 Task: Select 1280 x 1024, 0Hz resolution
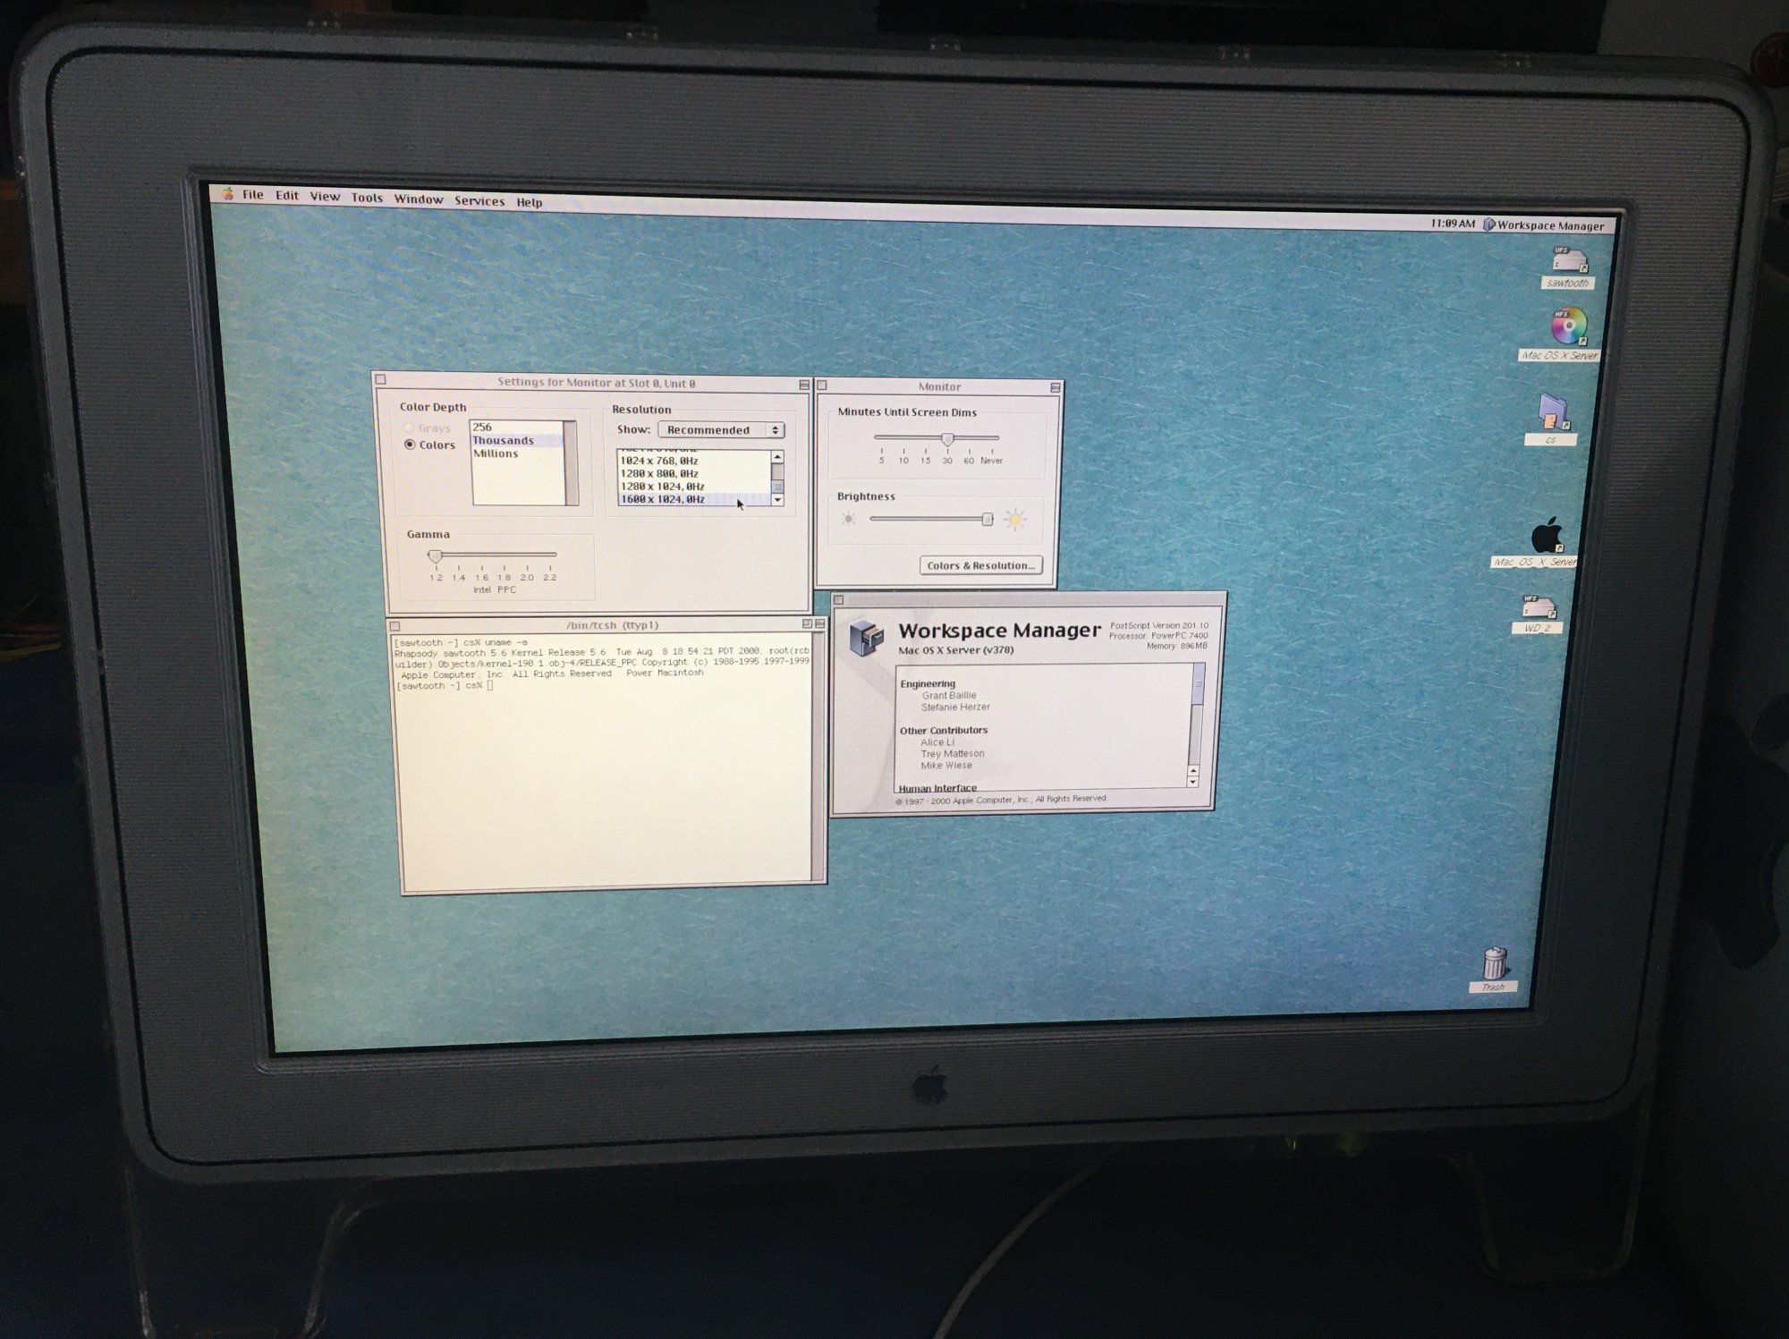coord(694,486)
